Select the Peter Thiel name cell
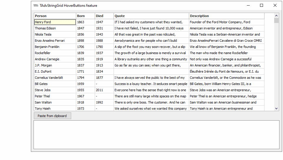 pos(55,96)
